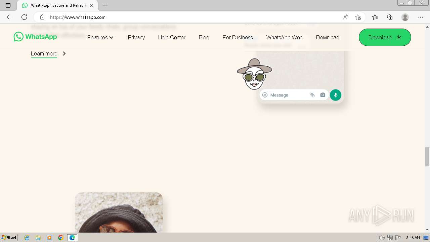This screenshot has height=242, width=430.
Task: Open the browser profile avatar
Action: pos(405,17)
